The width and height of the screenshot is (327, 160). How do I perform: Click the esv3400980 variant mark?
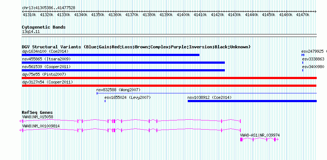(x=303, y=70)
